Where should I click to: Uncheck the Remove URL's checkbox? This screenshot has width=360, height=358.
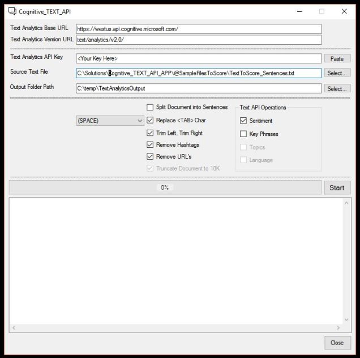150,156
